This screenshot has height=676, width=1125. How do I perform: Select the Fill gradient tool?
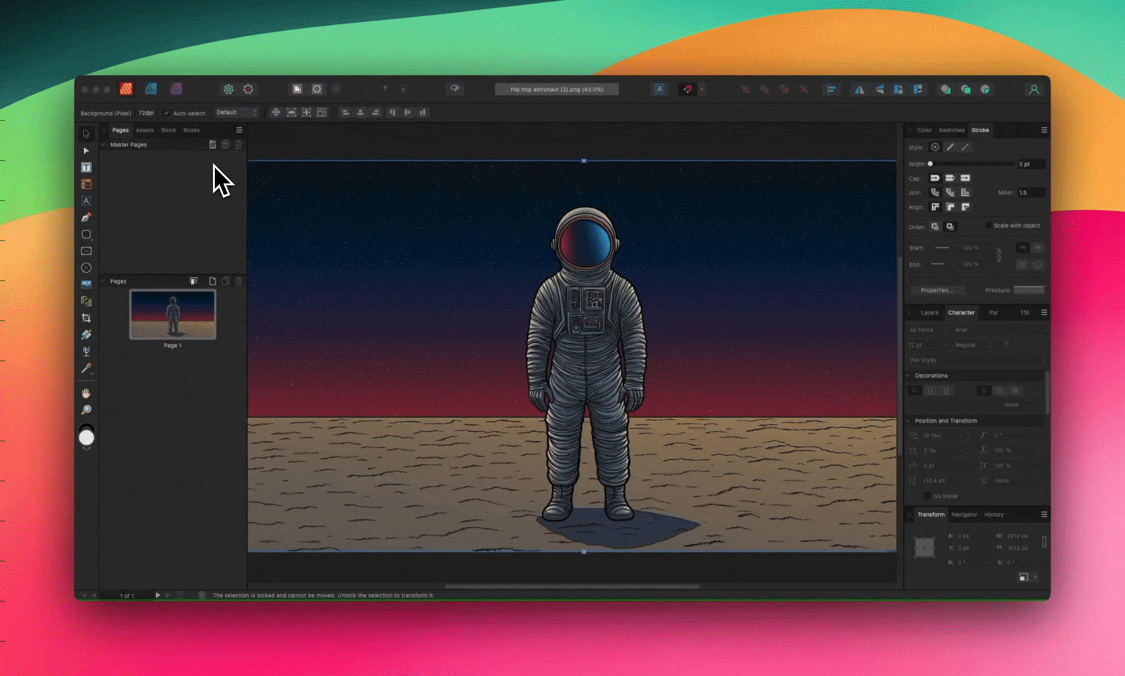click(86, 335)
